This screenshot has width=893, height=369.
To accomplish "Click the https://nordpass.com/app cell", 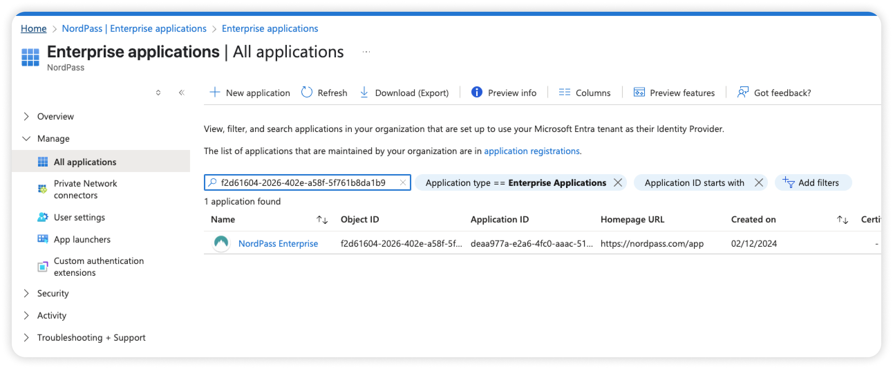I will pos(652,244).
